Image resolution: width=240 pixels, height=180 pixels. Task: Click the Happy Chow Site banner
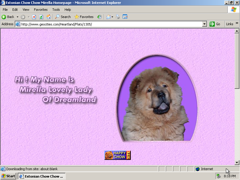coord(118,155)
